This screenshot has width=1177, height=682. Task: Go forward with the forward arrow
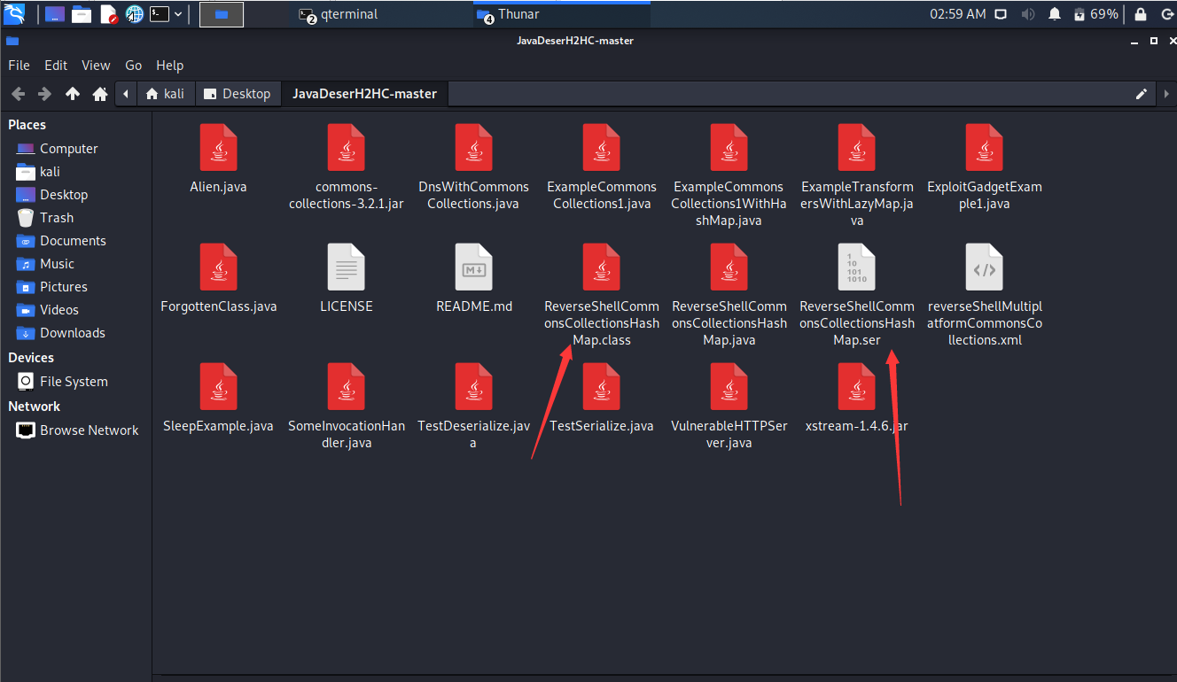45,94
